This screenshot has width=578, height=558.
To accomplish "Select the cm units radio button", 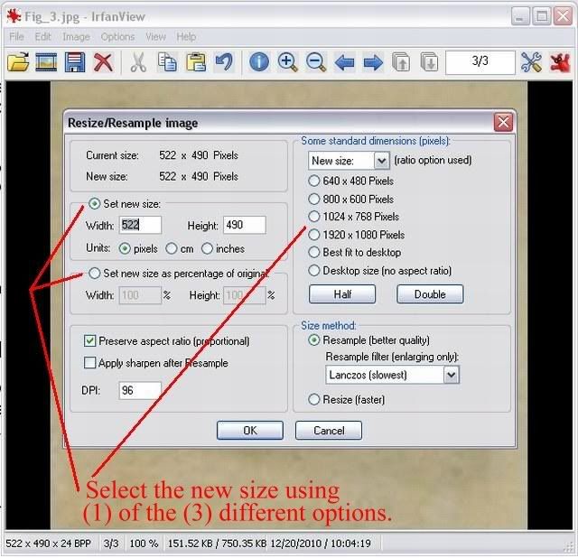I will (x=171, y=248).
